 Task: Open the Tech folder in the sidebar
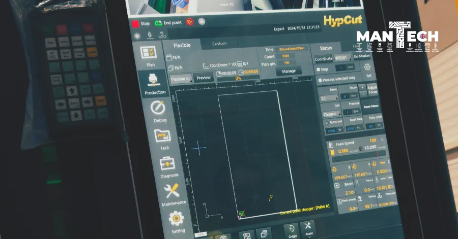(163, 139)
